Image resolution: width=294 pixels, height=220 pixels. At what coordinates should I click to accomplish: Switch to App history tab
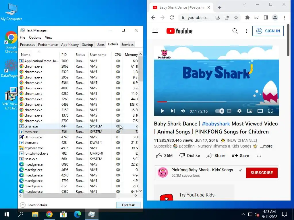tap(70, 44)
